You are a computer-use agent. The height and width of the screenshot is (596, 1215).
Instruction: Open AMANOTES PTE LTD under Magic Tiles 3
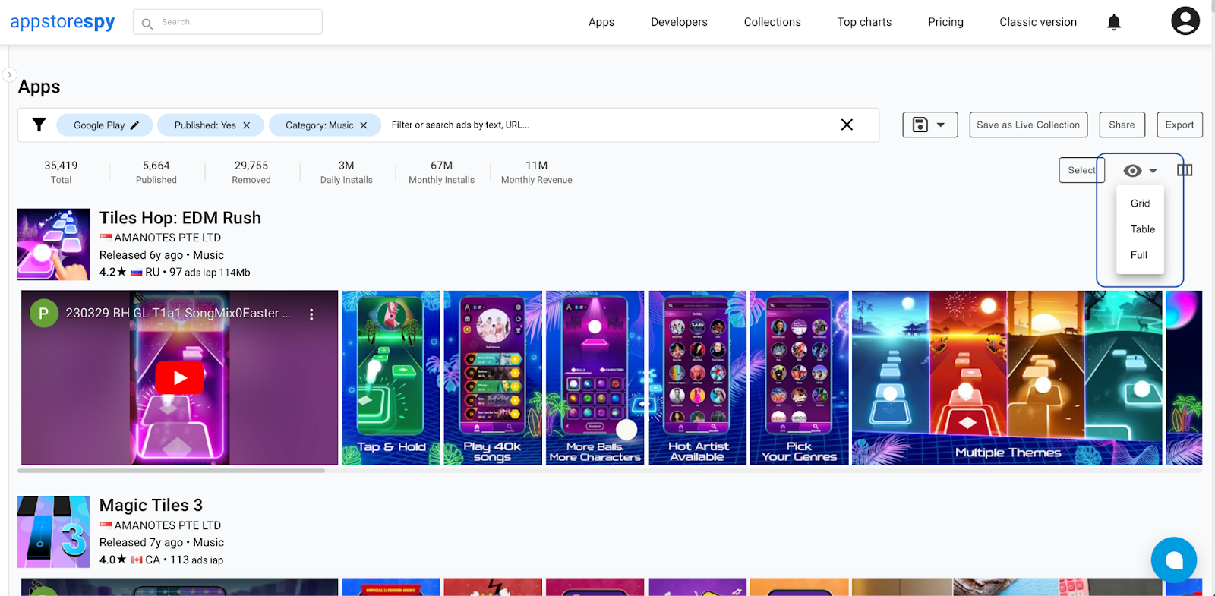click(168, 525)
